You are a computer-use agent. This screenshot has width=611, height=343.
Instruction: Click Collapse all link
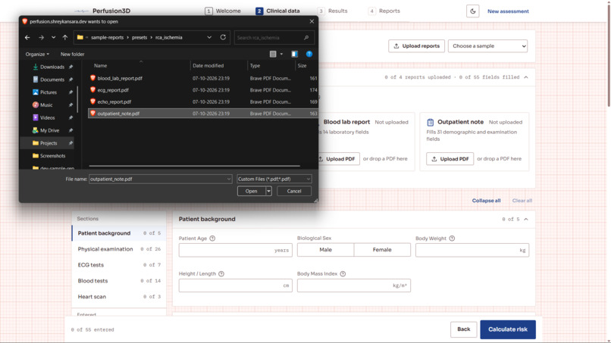pos(486,201)
